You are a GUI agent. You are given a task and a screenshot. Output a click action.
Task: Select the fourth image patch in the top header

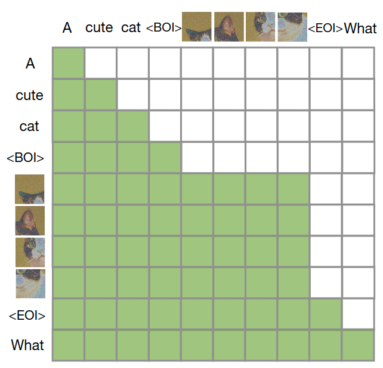tap(292, 27)
